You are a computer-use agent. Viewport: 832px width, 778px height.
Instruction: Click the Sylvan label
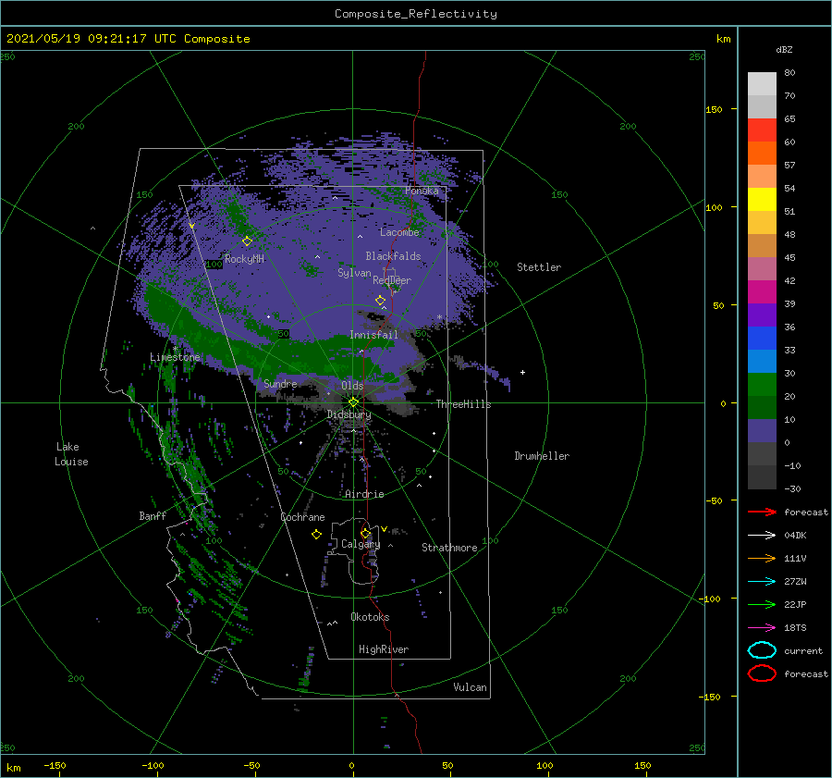tap(354, 273)
